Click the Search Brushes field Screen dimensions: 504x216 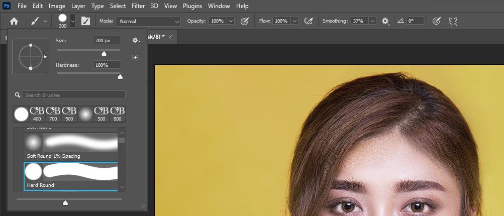coord(74,95)
